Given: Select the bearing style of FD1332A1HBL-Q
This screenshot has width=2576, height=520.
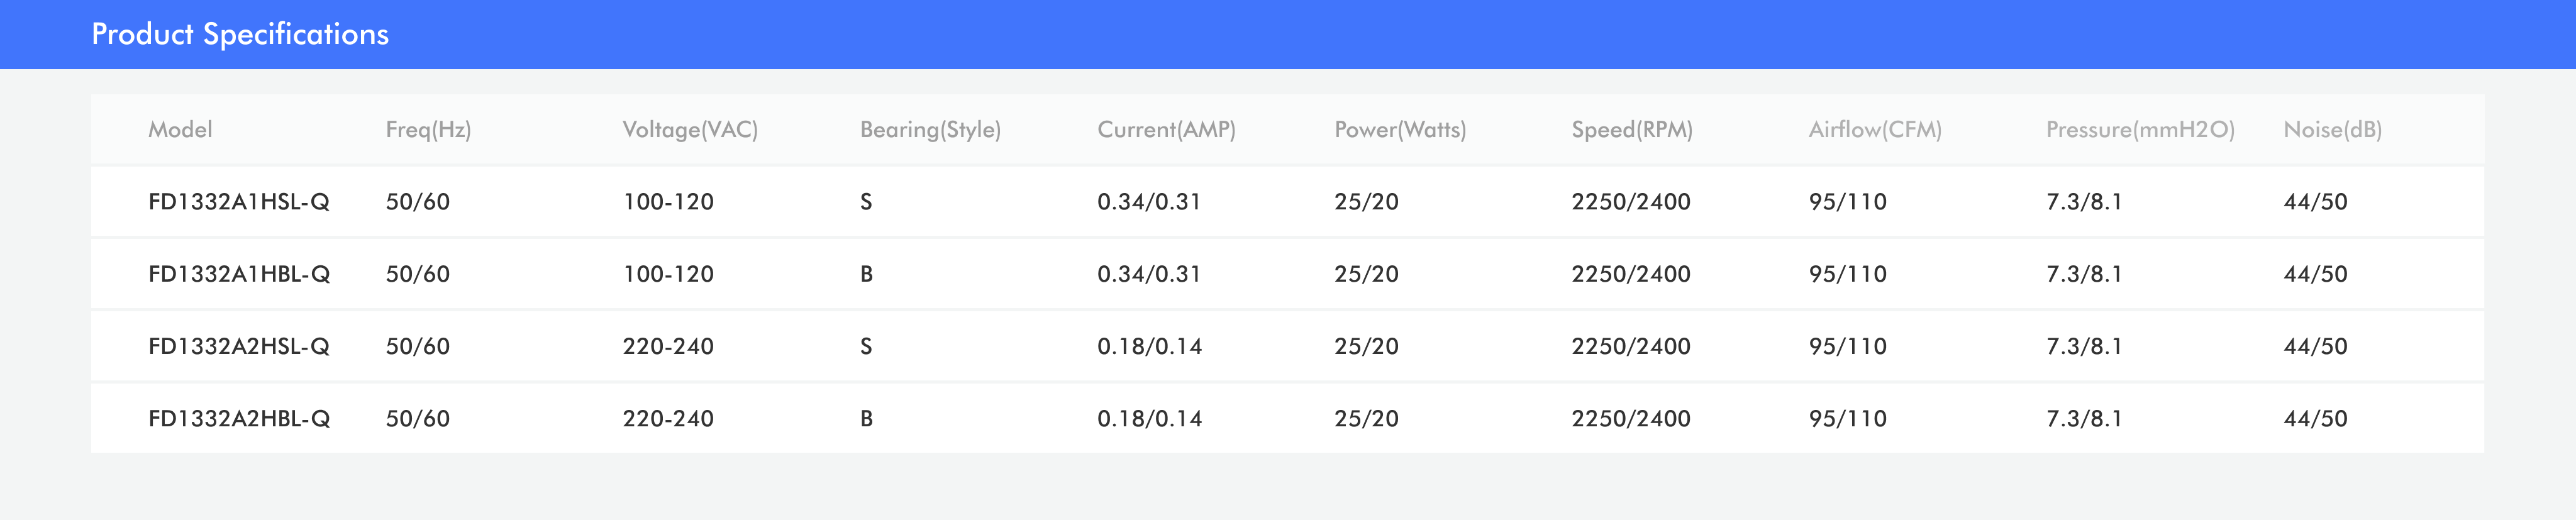Looking at the screenshot, I should (x=866, y=274).
